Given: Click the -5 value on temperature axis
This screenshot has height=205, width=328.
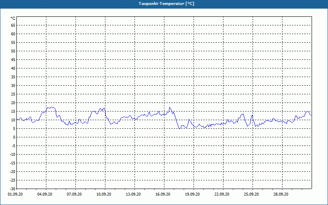Looking at the screenshot, I should tap(14, 146).
